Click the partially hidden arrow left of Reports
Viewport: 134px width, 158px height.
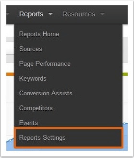[x=8, y=14]
